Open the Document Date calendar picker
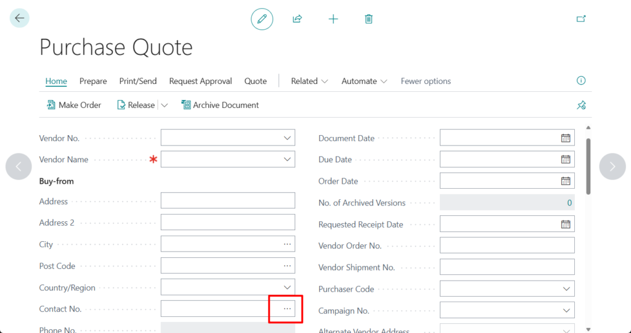 565,138
